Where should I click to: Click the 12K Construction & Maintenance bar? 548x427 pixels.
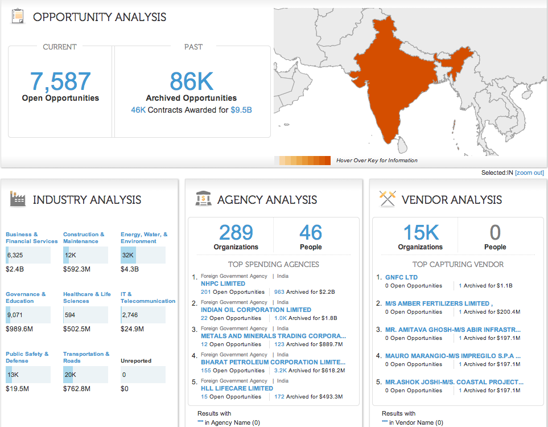pos(85,255)
